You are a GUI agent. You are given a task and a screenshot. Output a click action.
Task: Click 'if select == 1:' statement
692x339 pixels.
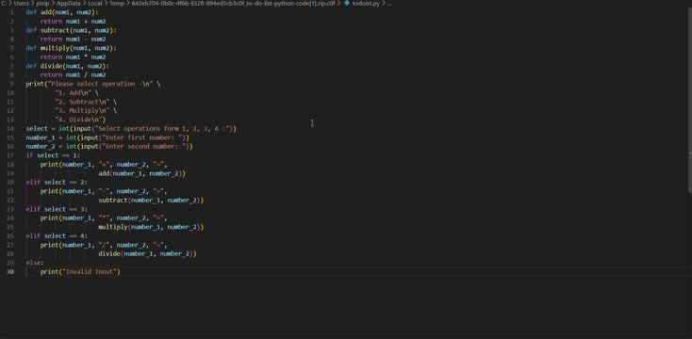[53, 155]
